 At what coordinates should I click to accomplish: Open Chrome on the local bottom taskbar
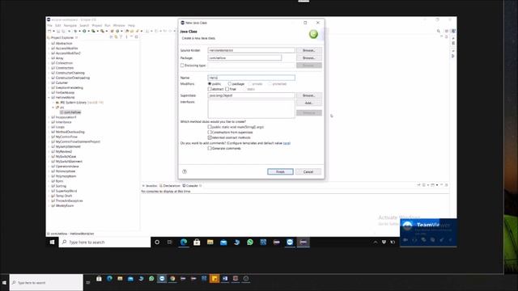point(172,279)
